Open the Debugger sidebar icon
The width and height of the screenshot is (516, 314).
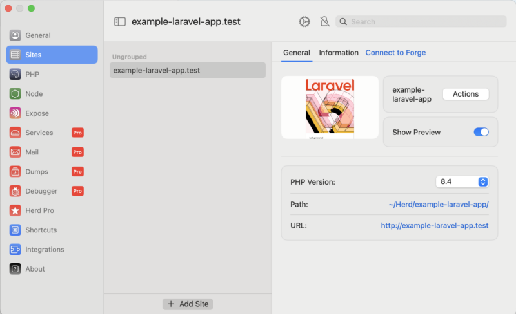click(15, 191)
